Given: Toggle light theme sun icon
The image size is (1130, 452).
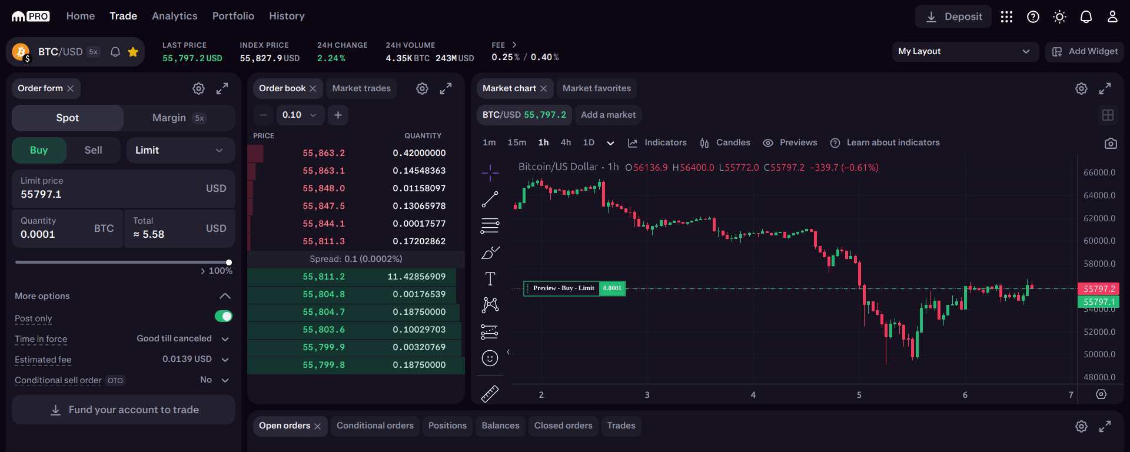Looking at the screenshot, I should coord(1059,16).
